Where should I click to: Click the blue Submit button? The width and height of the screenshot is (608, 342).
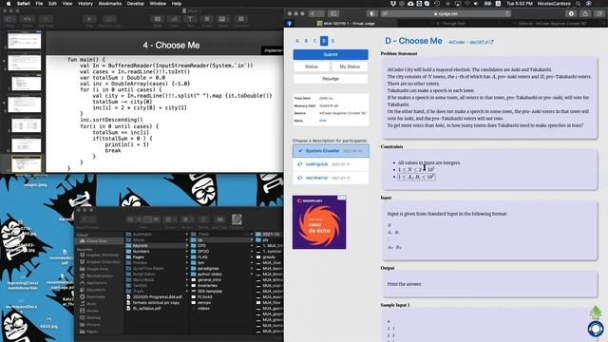331,55
